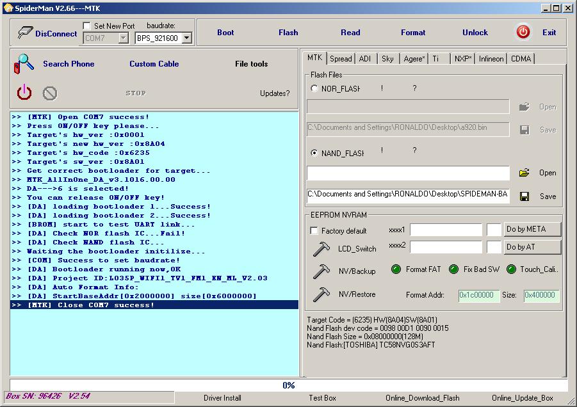Click Driver Install in the status bar
Screen dimensions: 577x407
(223, 398)
